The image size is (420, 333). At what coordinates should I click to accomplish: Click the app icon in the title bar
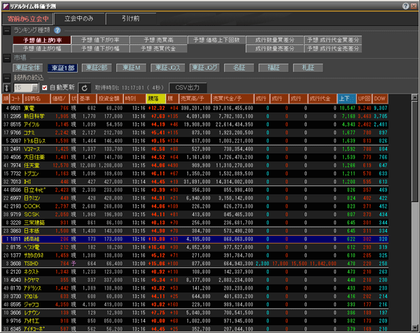point(6,6)
